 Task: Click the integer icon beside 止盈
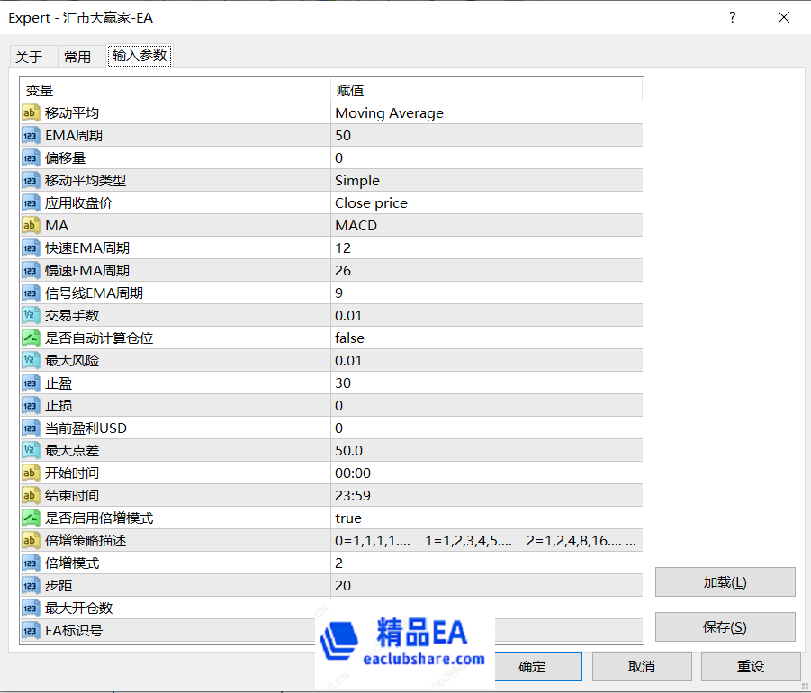coord(31,383)
